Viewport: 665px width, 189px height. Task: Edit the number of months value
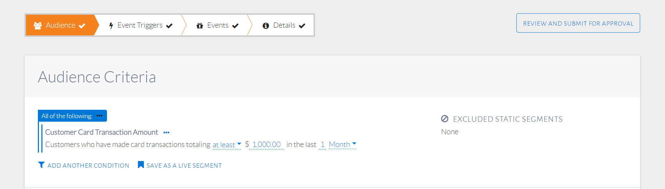322,144
